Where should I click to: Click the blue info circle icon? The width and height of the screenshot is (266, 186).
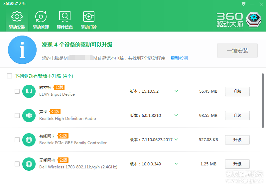click(22, 50)
